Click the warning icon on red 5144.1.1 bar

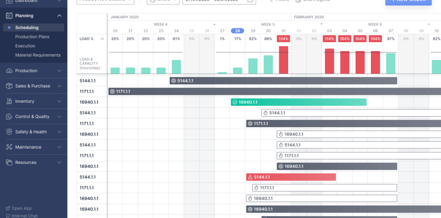tap(250, 177)
